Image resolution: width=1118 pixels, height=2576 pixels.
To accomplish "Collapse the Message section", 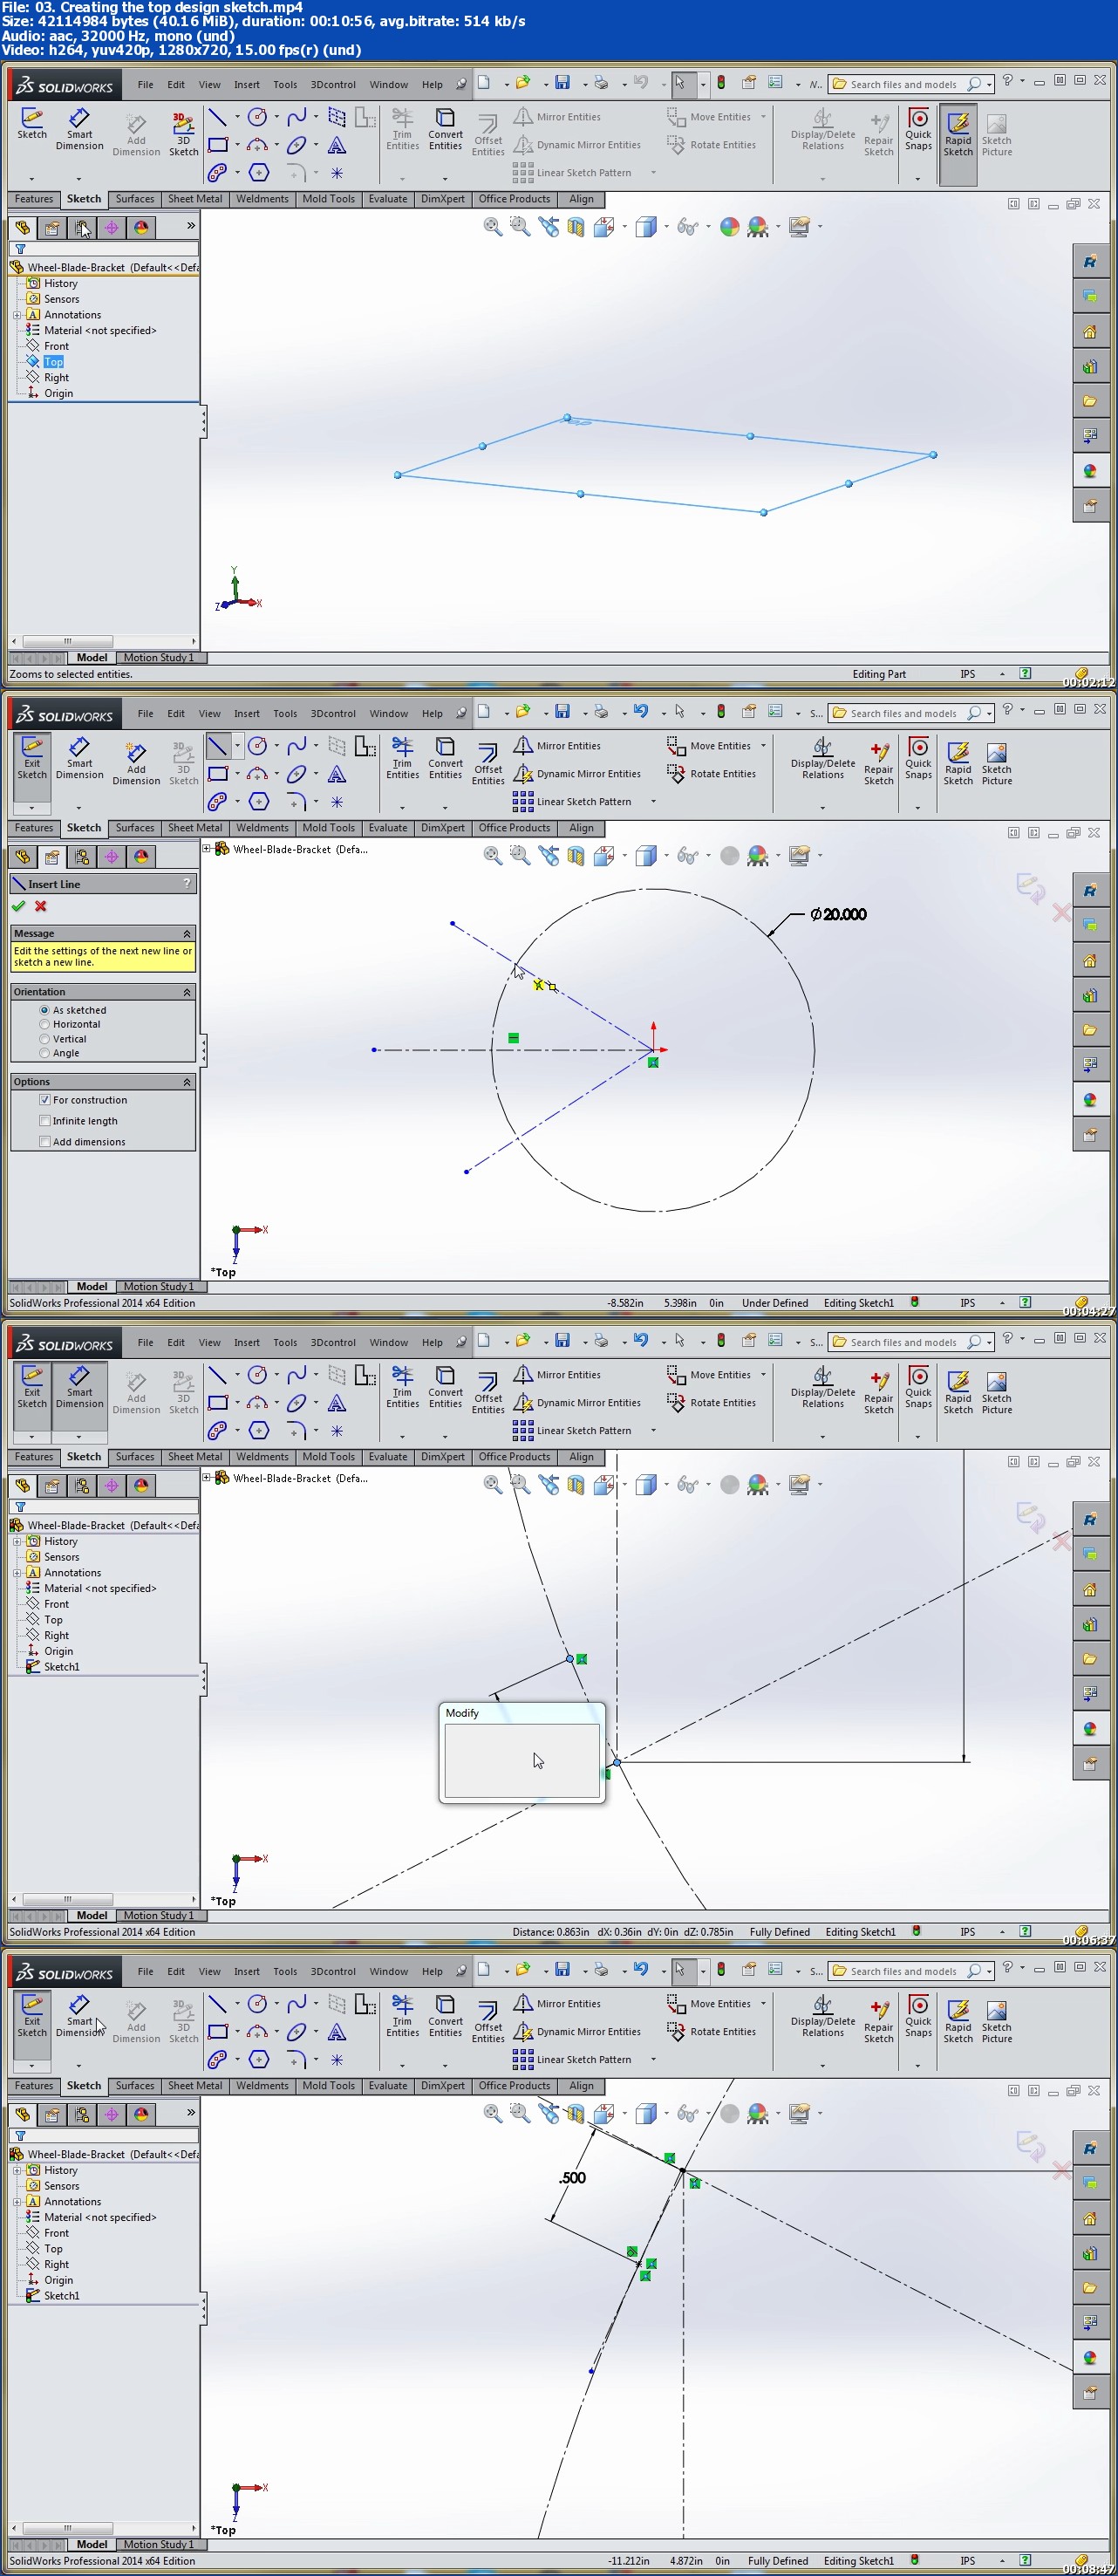I will click(187, 934).
